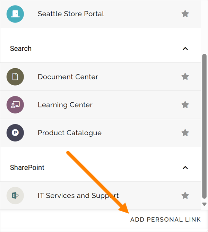Star the Learning Center link
This screenshot has height=232, width=208.
click(185, 105)
